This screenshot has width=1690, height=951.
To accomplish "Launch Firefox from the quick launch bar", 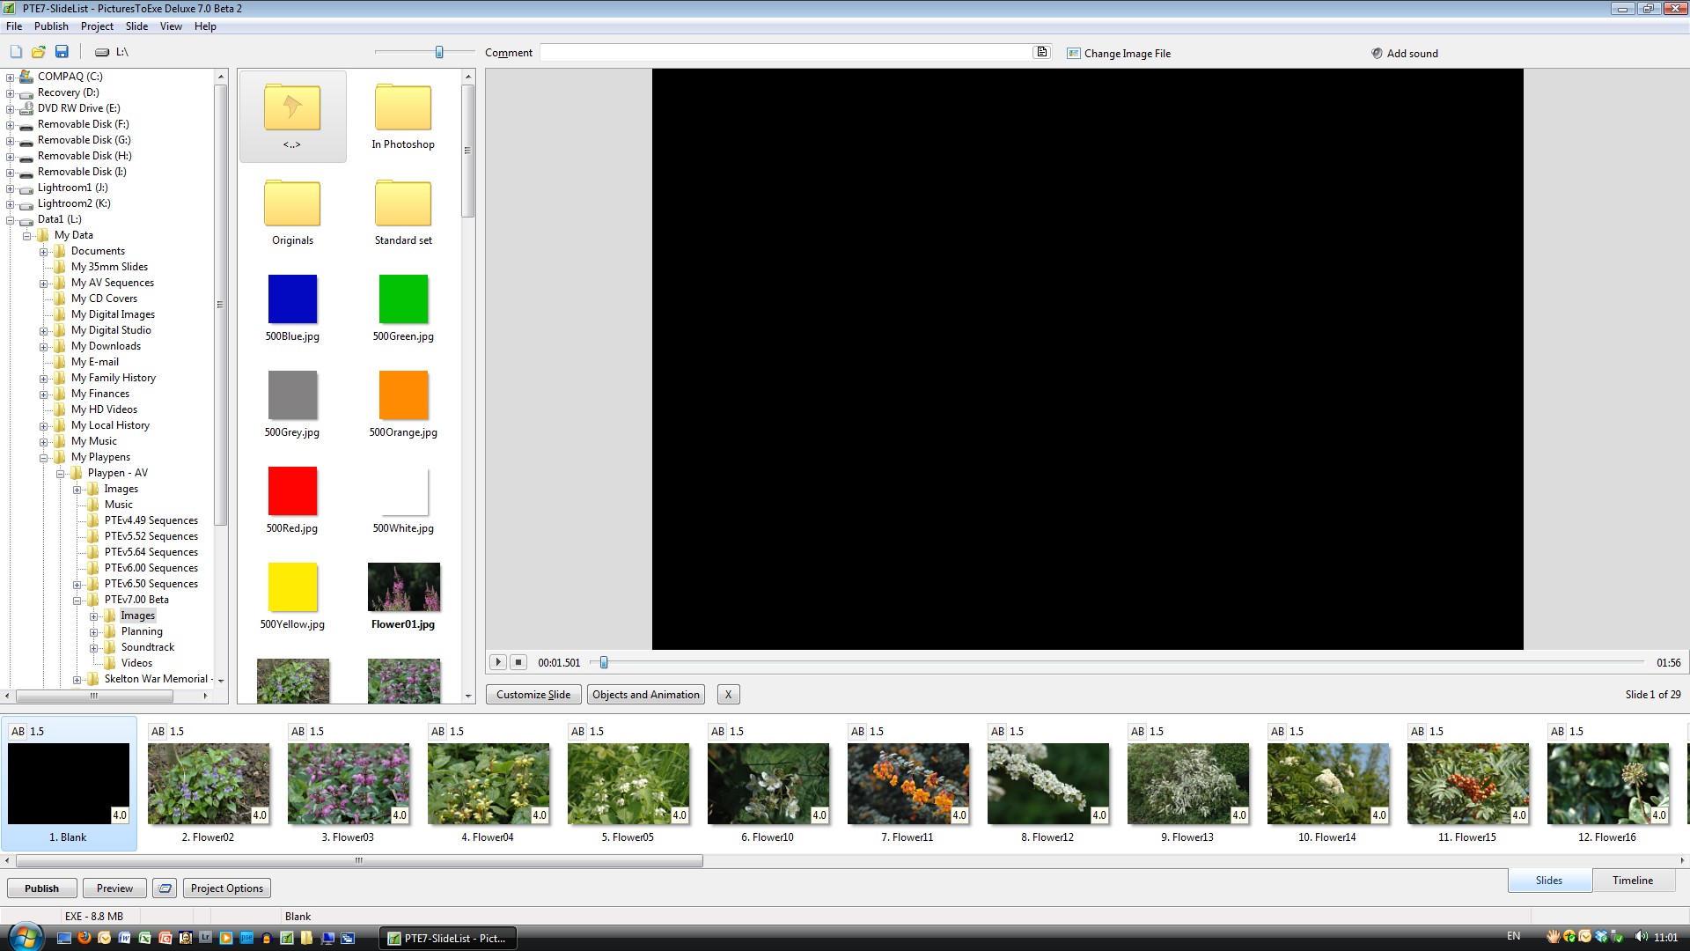I will click(x=84, y=938).
